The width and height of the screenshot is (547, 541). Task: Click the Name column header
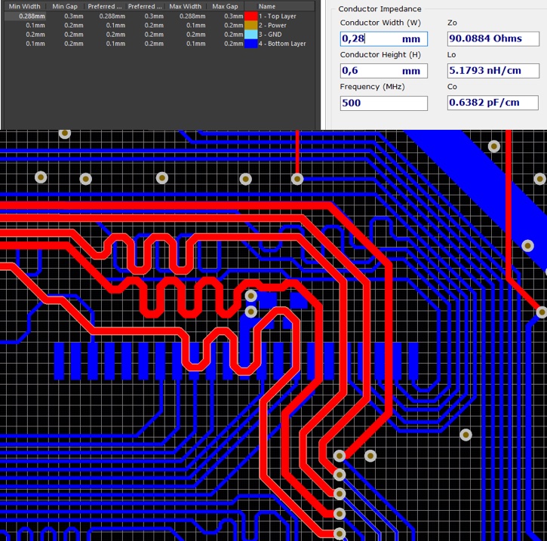pyautogui.click(x=267, y=6)
